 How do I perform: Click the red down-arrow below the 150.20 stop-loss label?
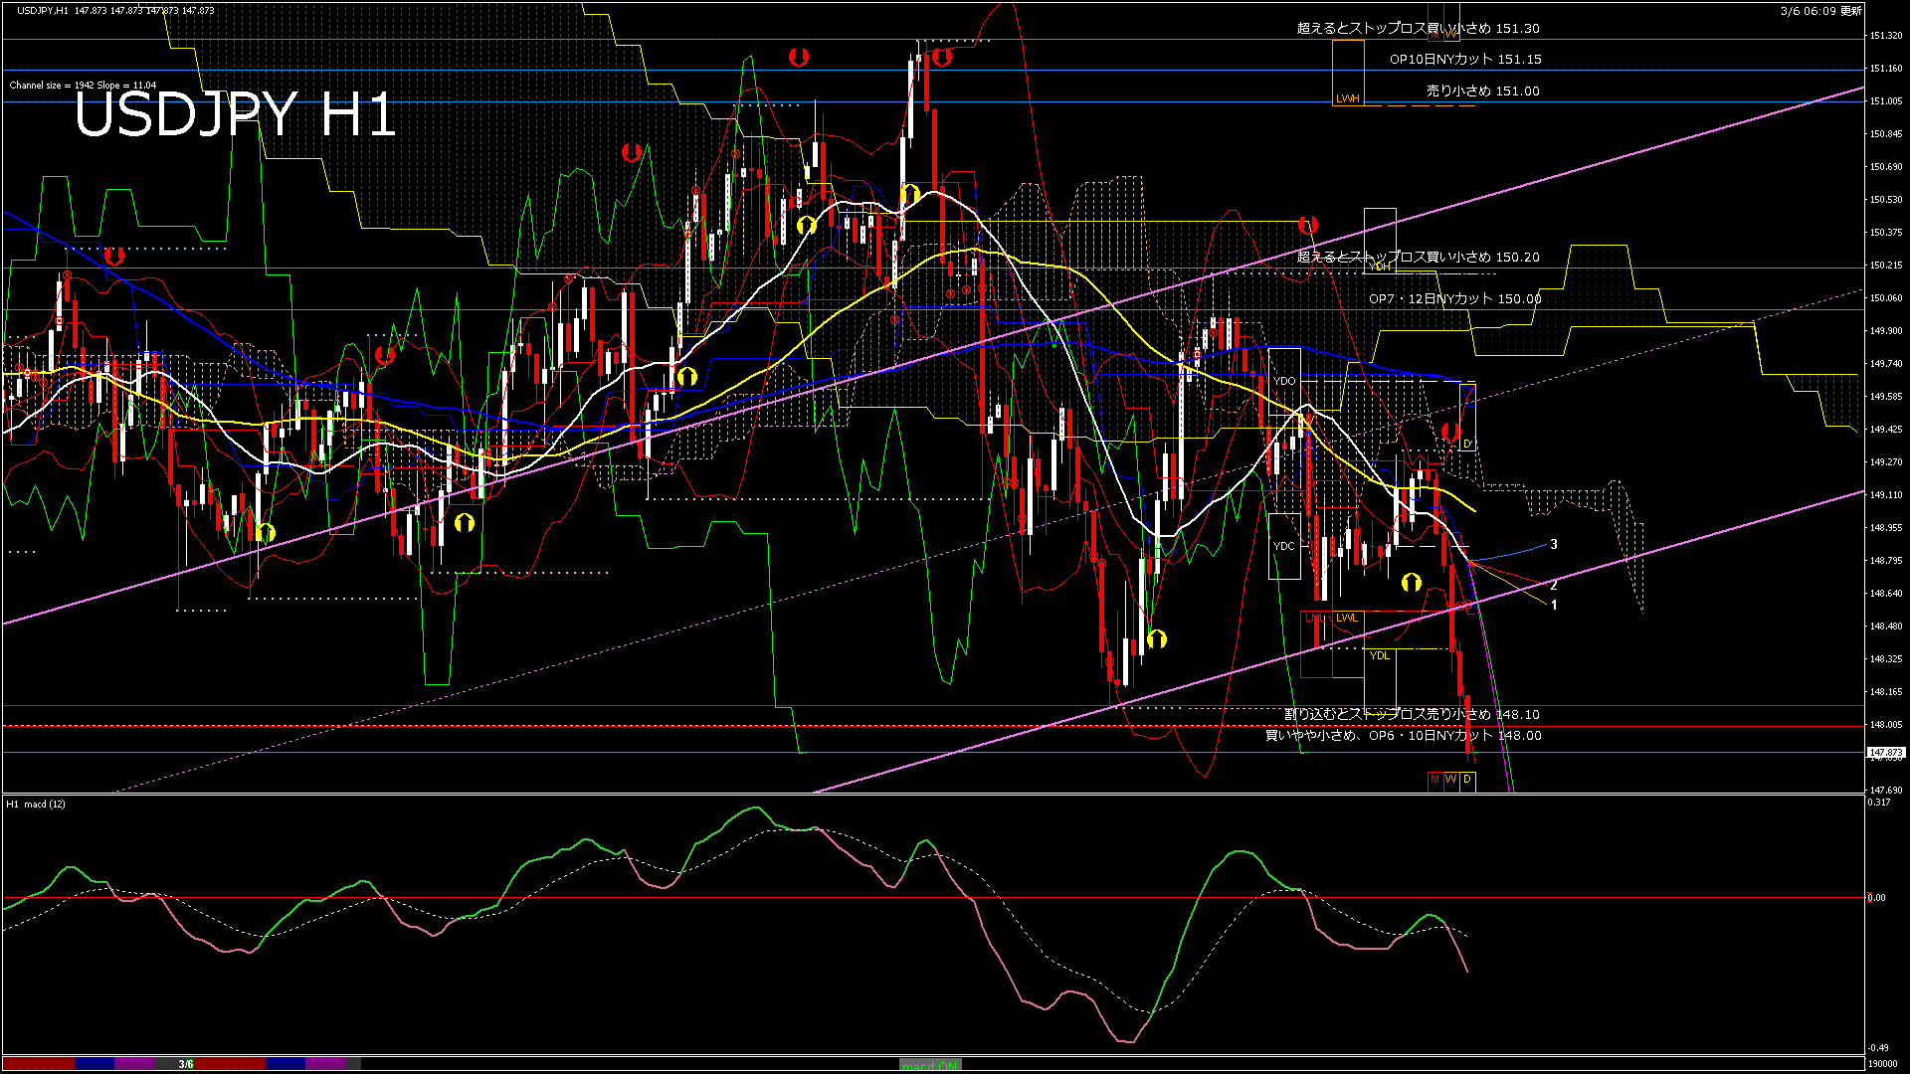1307,226
